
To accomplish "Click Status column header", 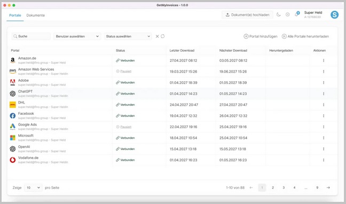I will pos(121,51).
